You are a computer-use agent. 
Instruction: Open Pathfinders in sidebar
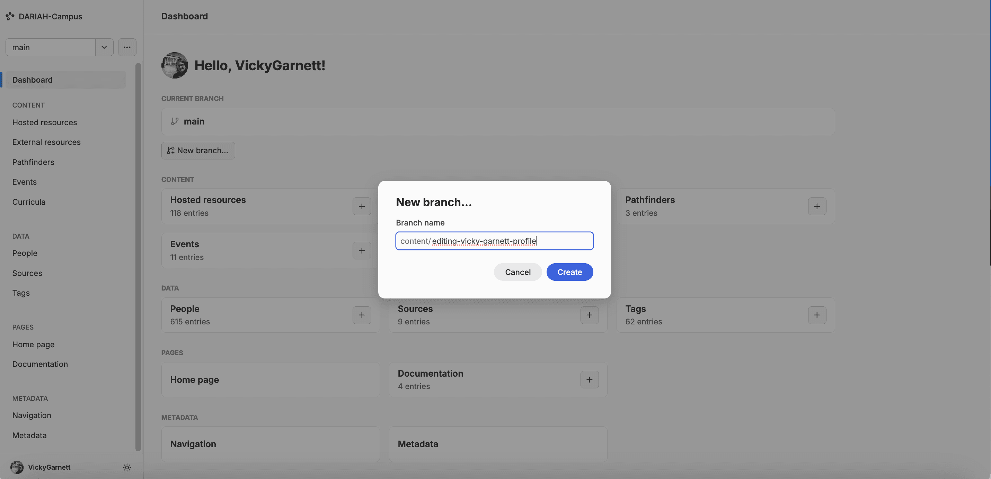33,162
